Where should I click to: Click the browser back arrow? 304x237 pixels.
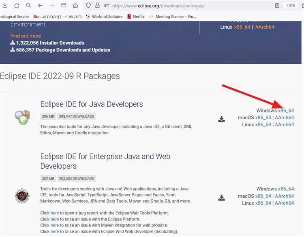[x=40, y=6]
